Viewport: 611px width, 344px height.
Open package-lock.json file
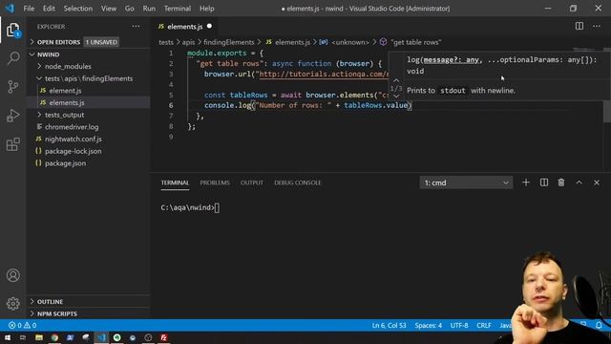(x=88, y=151)
